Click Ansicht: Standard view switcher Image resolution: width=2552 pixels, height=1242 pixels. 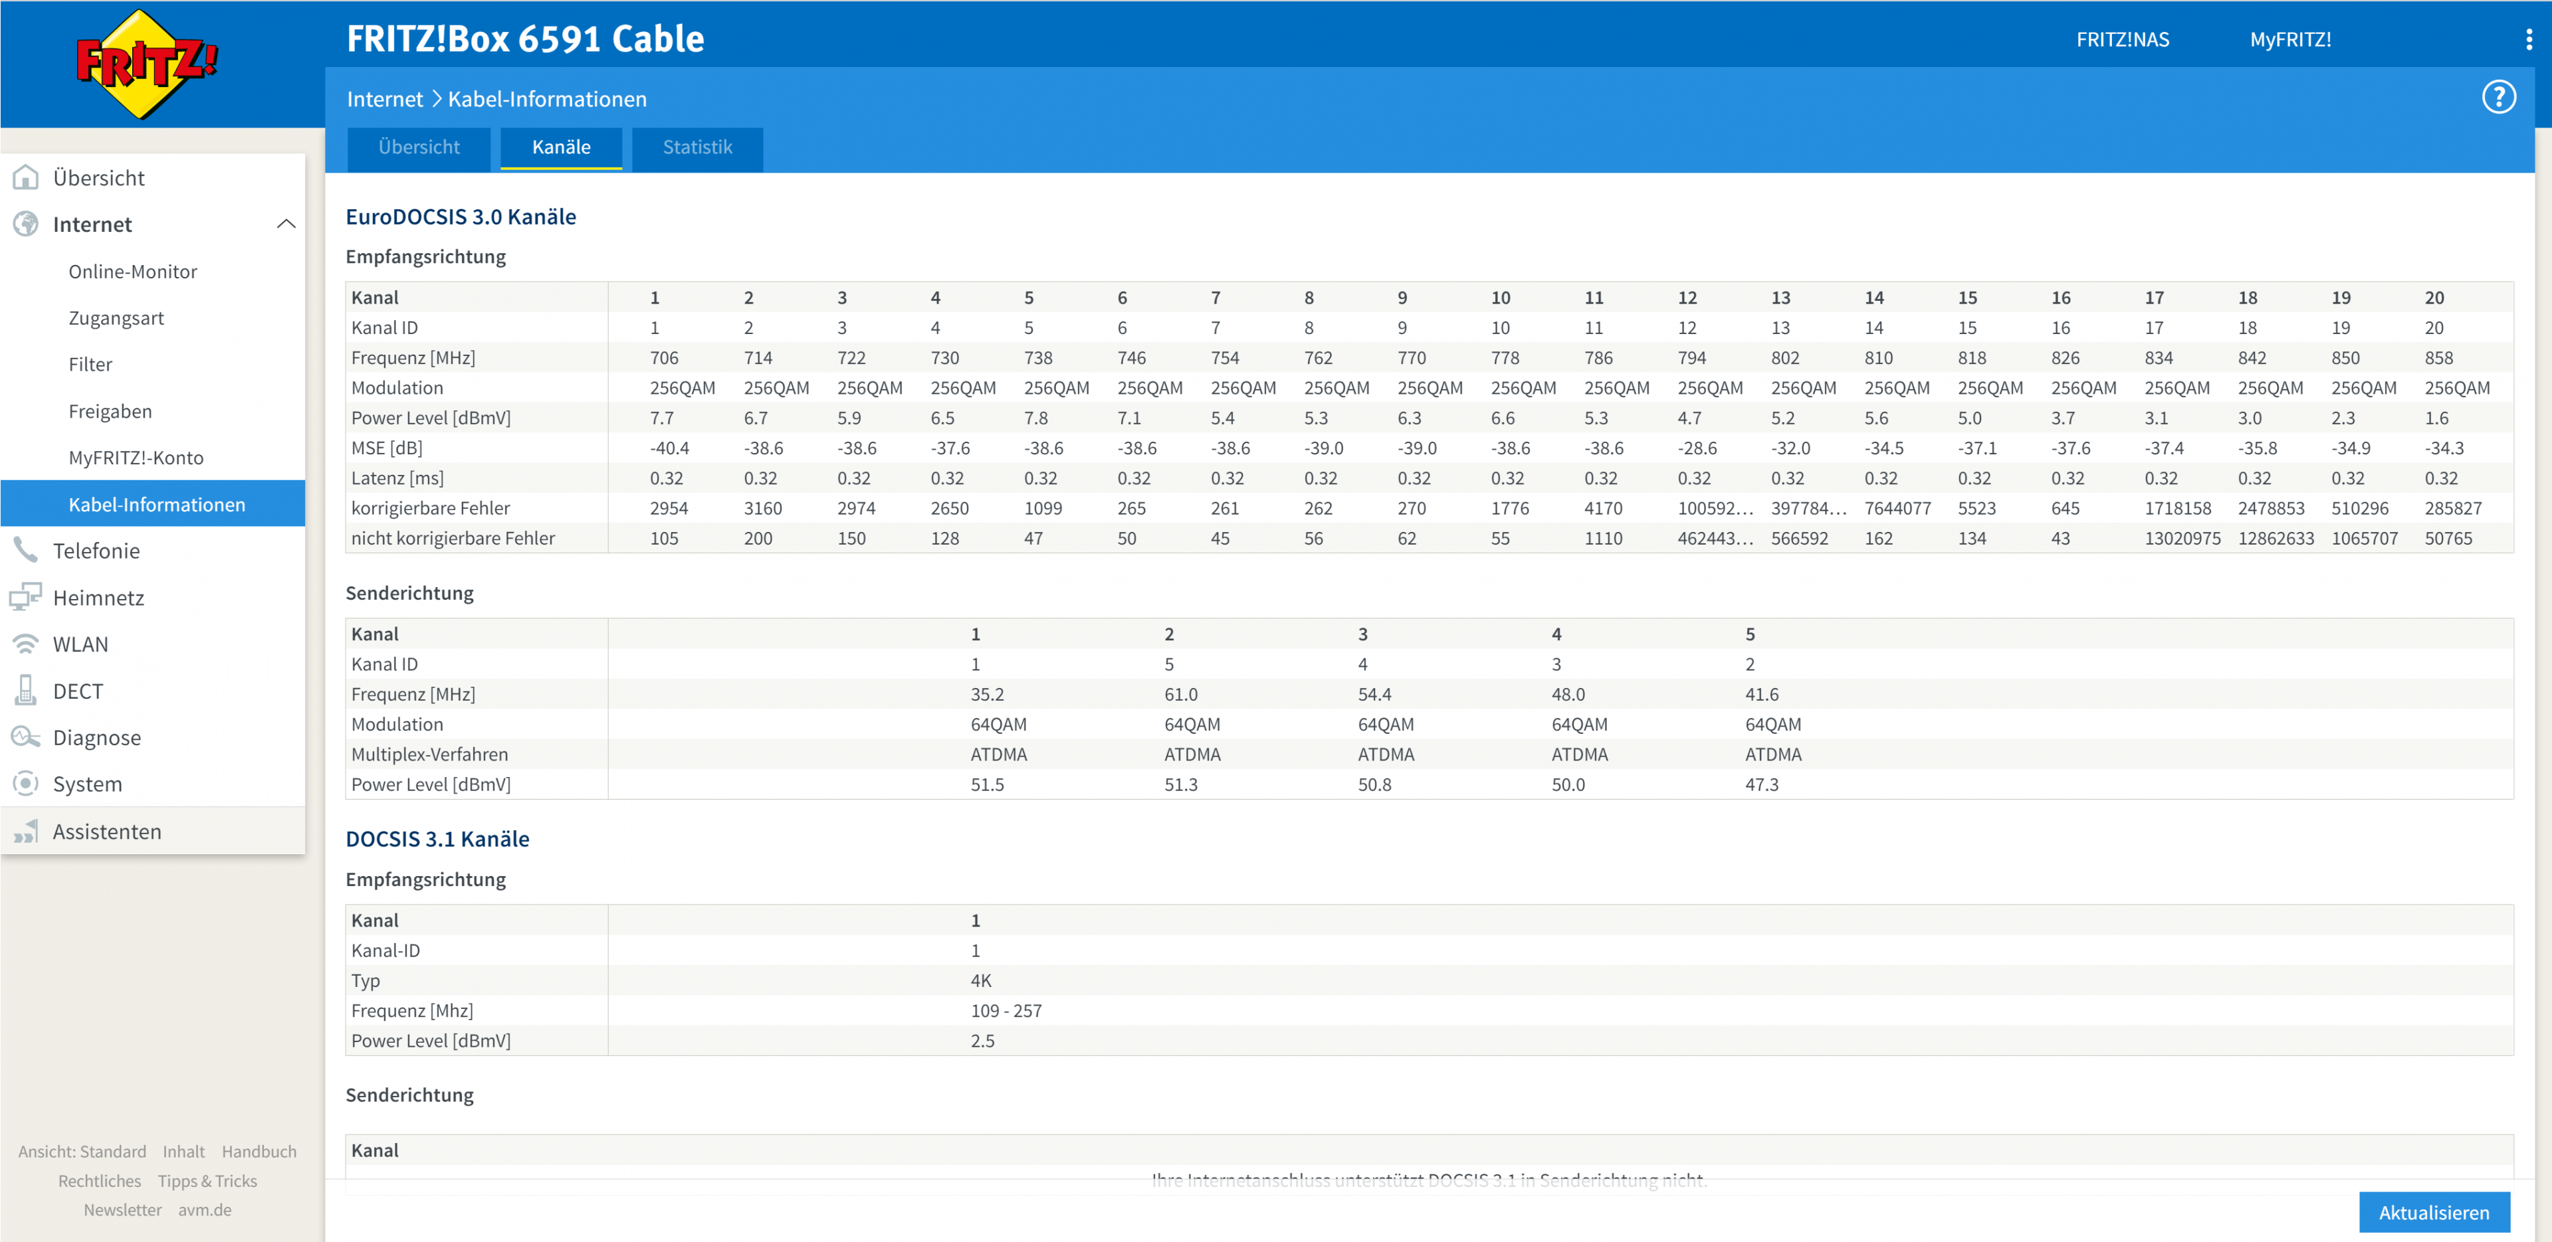82,1151
